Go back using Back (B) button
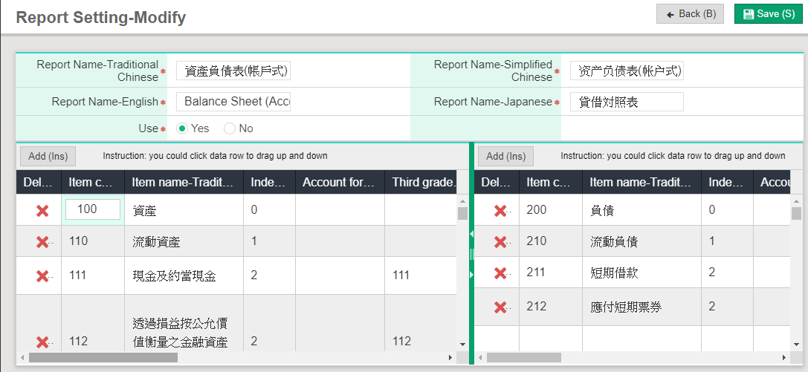This screenshot has height=372, width=808. click(x=690, y=14)
